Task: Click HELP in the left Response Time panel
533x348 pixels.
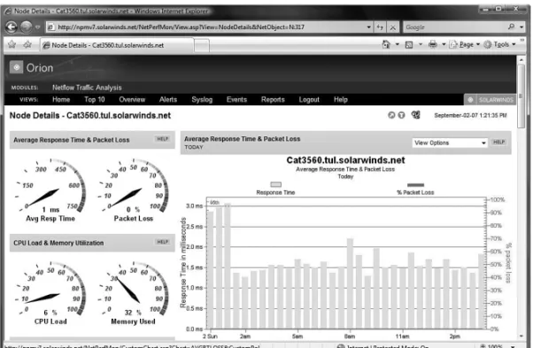Action: 163,139
